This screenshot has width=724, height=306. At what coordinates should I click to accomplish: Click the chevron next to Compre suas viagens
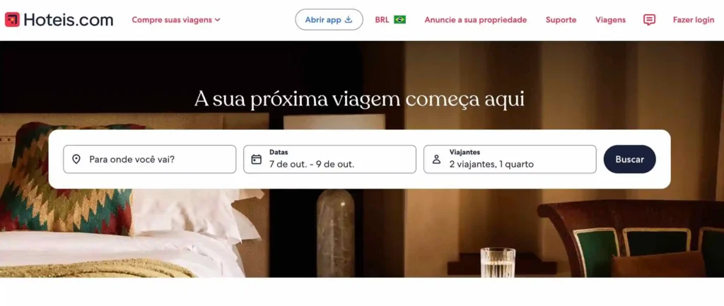217,20
